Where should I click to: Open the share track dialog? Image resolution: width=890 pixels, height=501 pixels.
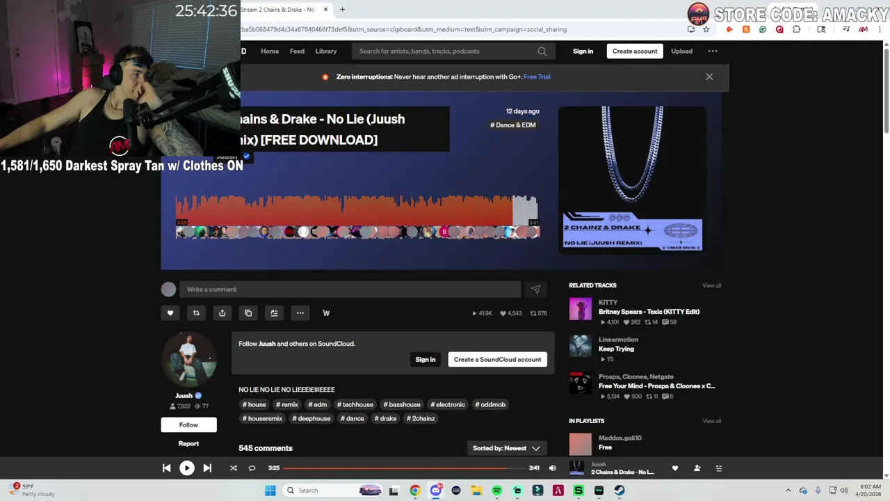point(222,313)
